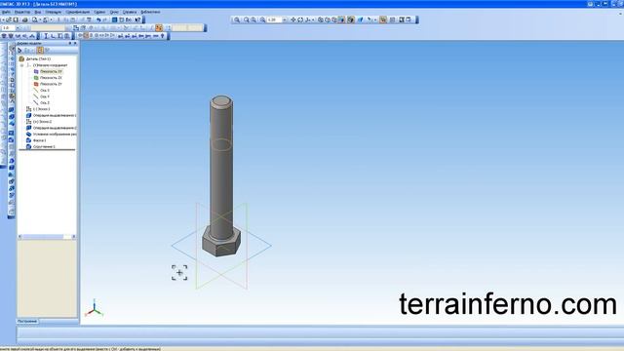Click the zoom window magnifier icon

click(x=236, y=19)
